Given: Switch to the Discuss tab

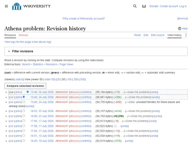Looking at the screenshot, I should tap(24, 35).
